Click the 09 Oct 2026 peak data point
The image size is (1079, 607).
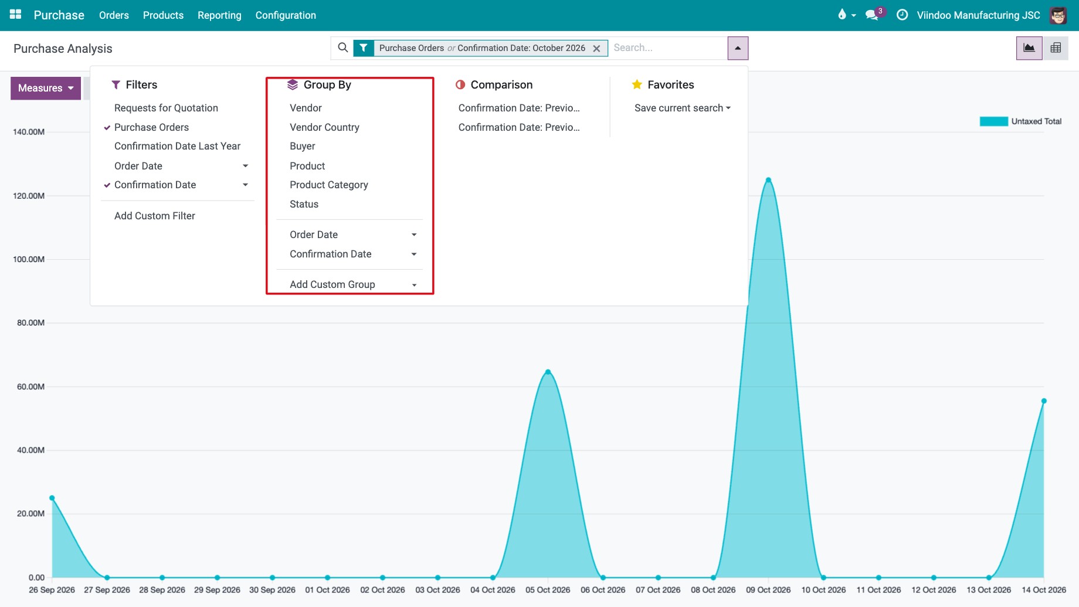(x=768, y=180)
